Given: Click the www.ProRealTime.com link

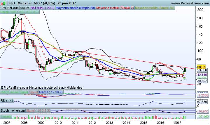Looking at the screenshot, I should 190,3.
